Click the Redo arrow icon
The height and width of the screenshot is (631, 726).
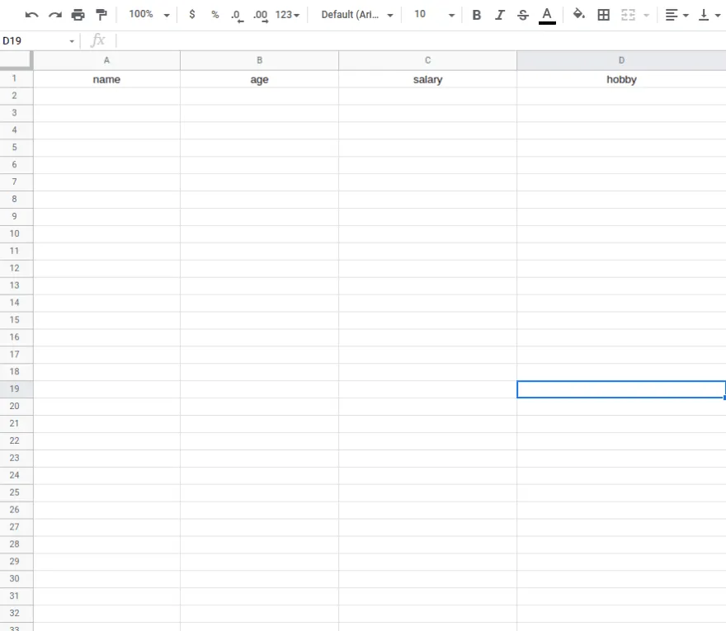55,15
